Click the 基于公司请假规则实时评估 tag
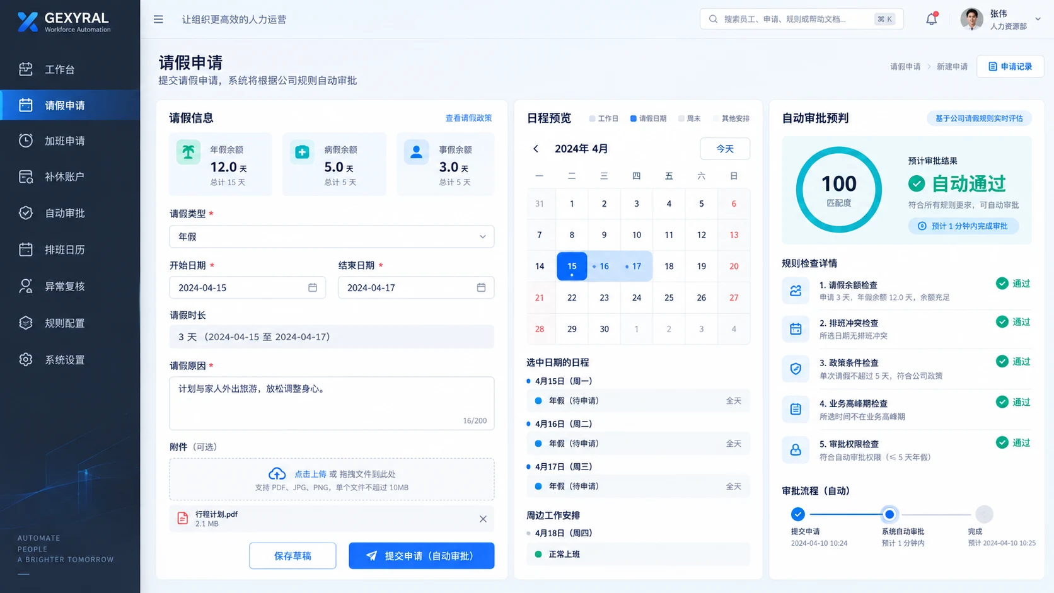Screen dimensions: 1054x593 click(979, 118)
